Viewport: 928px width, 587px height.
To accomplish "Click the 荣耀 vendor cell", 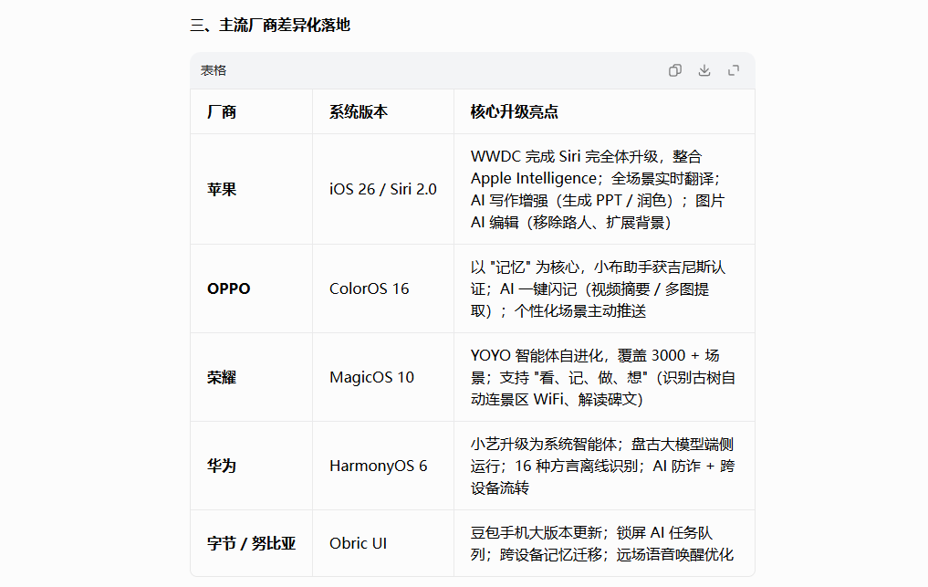I will [252, 377].
